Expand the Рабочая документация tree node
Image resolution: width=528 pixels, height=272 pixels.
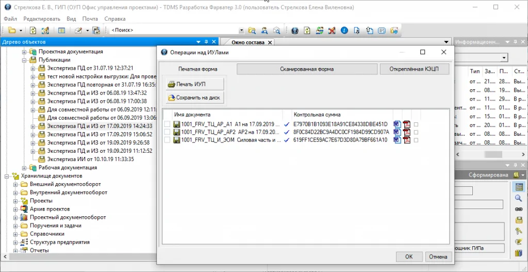(x=25, y=168)
